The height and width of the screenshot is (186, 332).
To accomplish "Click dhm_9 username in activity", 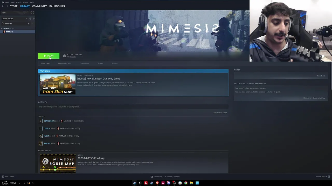I will [x=47, y=128].
